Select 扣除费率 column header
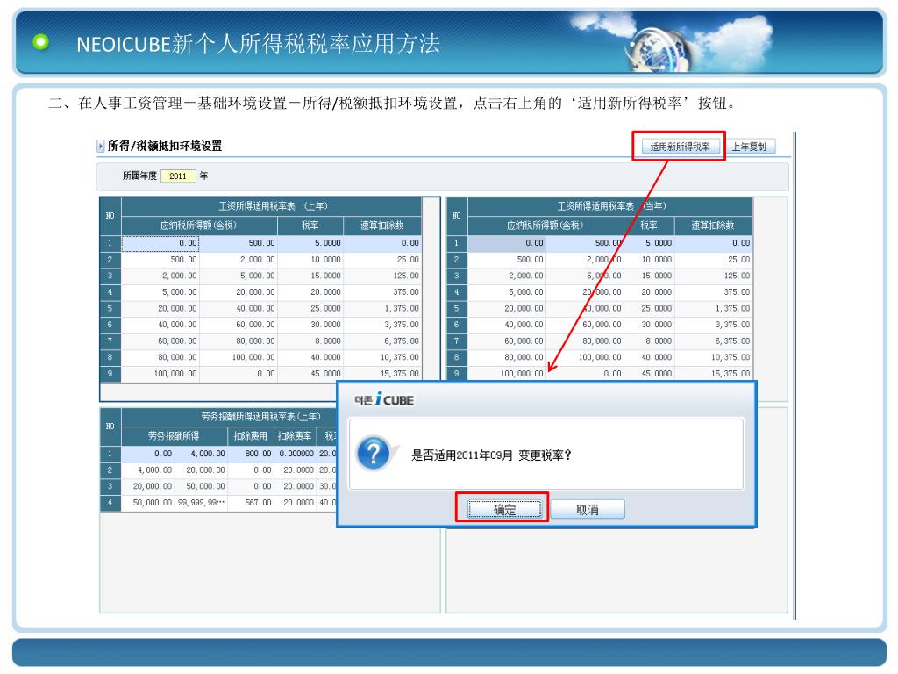898x674 pixels. tap(295, 436)
